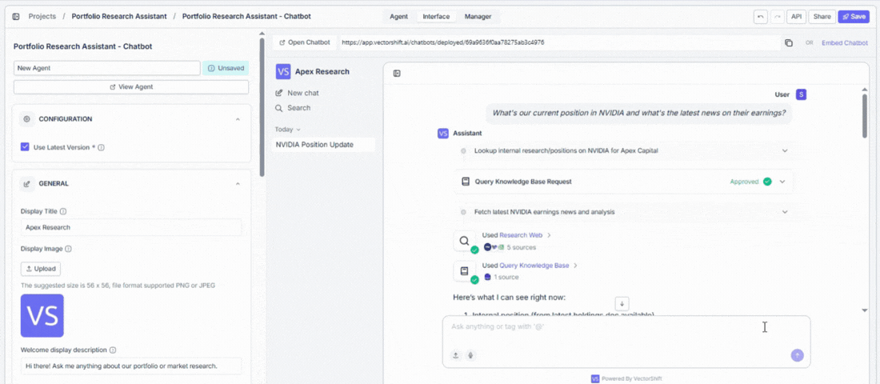Click info icon next to Display Title

[63, 212]
